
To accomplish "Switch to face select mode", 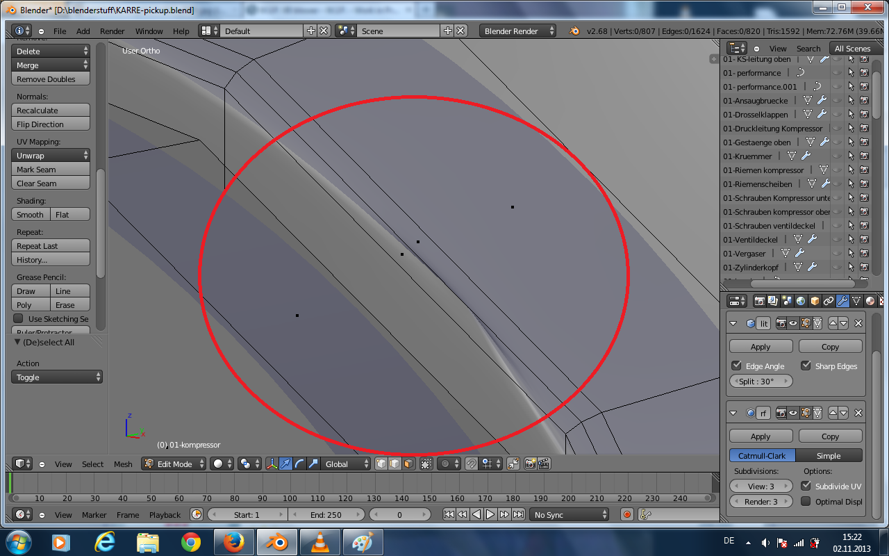I will pyautogui.click(x=408, y=464).
